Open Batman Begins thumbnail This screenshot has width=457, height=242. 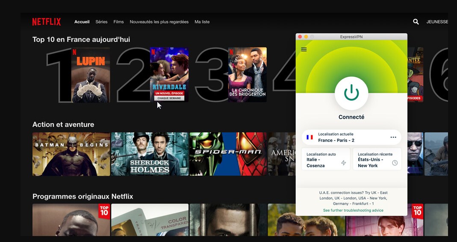pos(71,154)
